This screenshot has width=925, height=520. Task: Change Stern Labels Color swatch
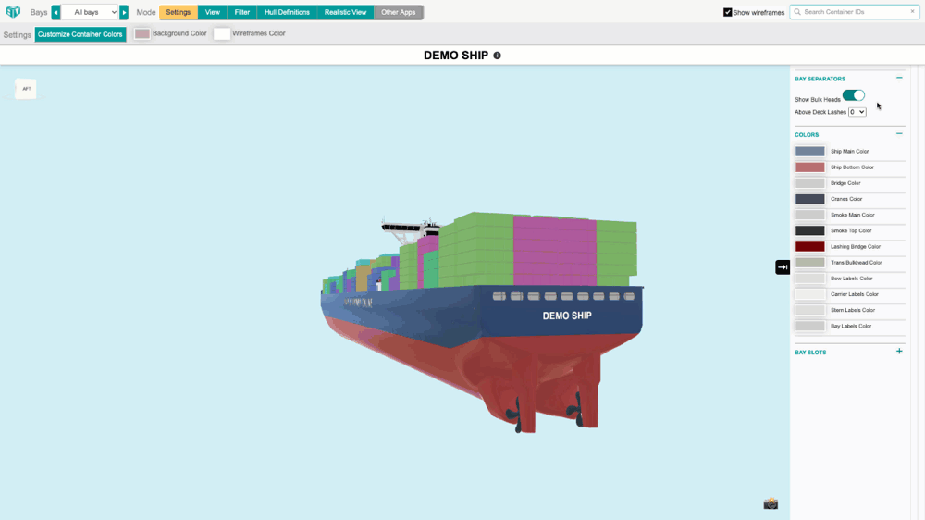(810, 311)
